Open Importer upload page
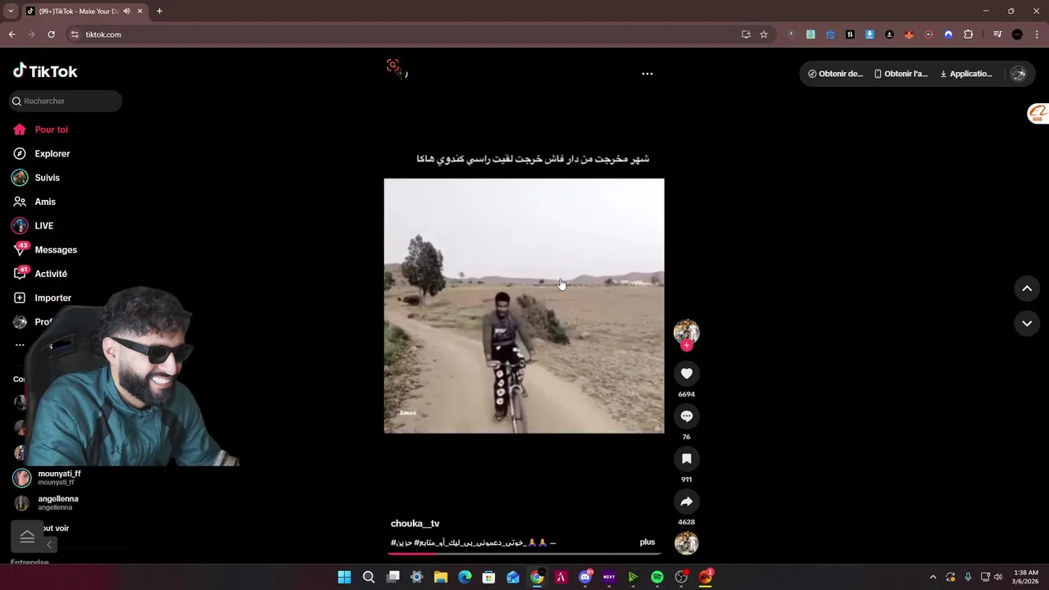The image size is (1049, 590). pyautogui.click(x=43, y=297)
